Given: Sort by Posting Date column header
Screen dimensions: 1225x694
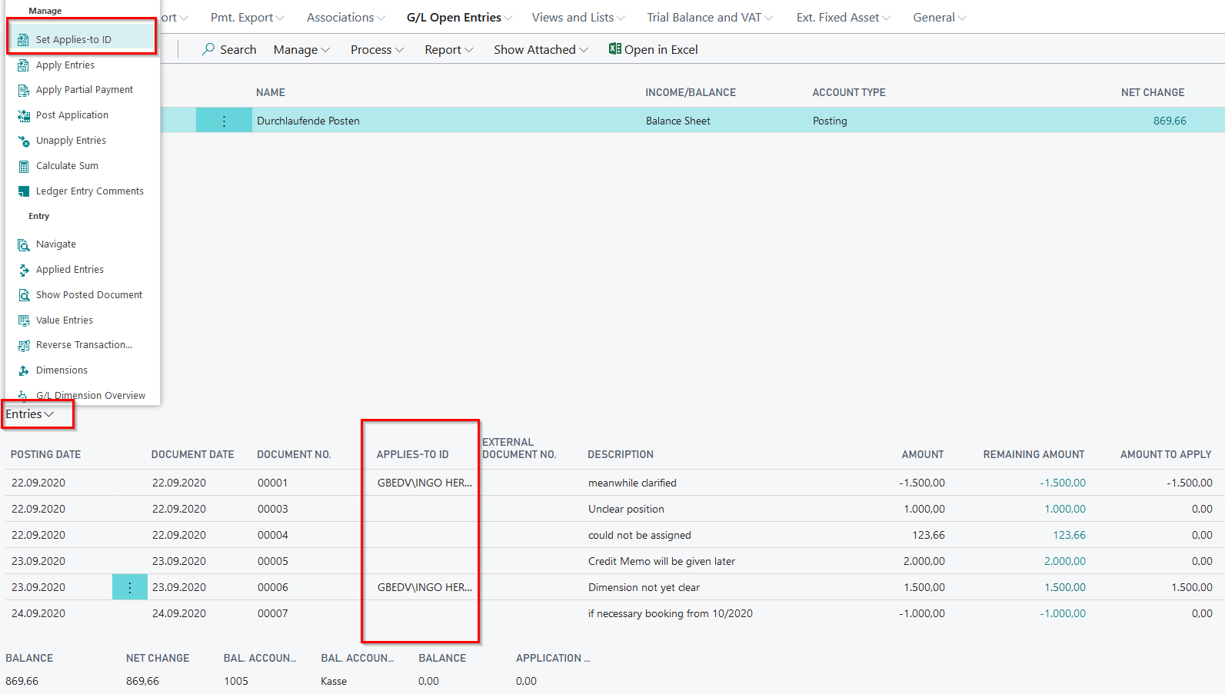Looking at the screenshot, I should pos(46,455).
